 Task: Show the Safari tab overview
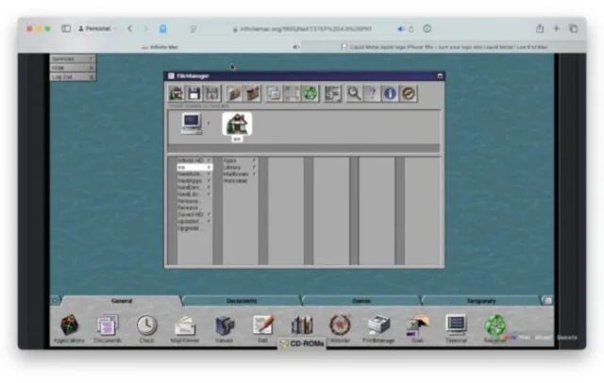[x=573, y=28]
